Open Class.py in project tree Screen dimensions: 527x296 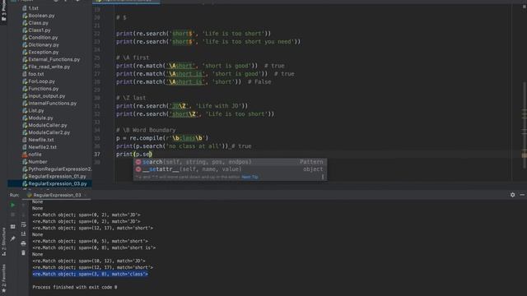coord(39,23)
